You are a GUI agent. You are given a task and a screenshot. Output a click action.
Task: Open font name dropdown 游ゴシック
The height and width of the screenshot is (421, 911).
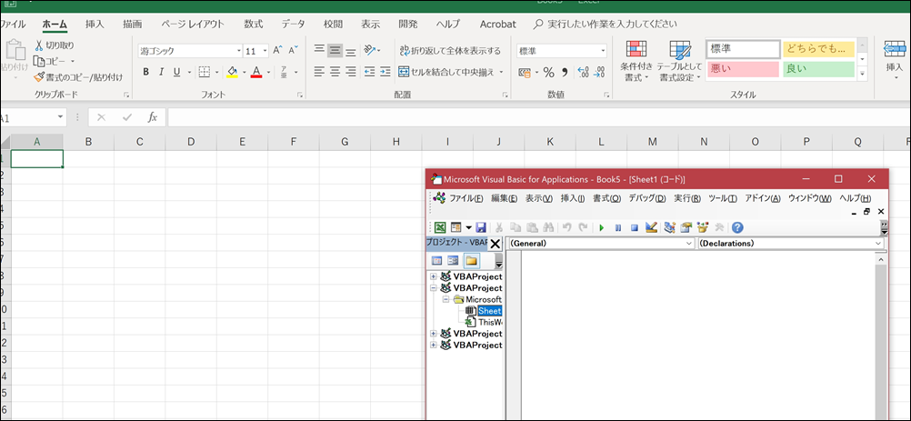point(238,51)
